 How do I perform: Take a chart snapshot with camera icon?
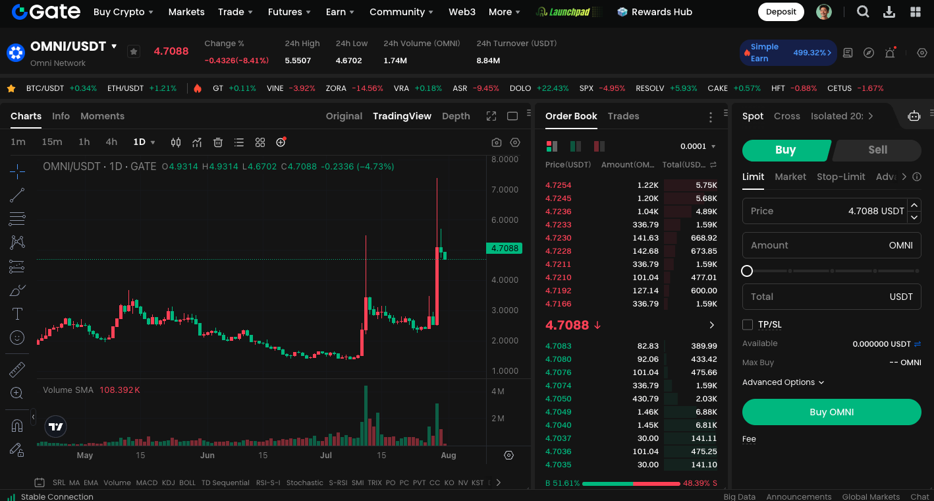pos(497,142)
